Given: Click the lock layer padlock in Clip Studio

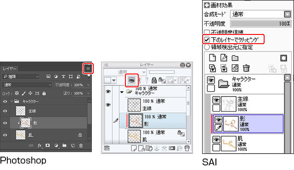Looking at the screenshot, I should (x=154, y=80).
